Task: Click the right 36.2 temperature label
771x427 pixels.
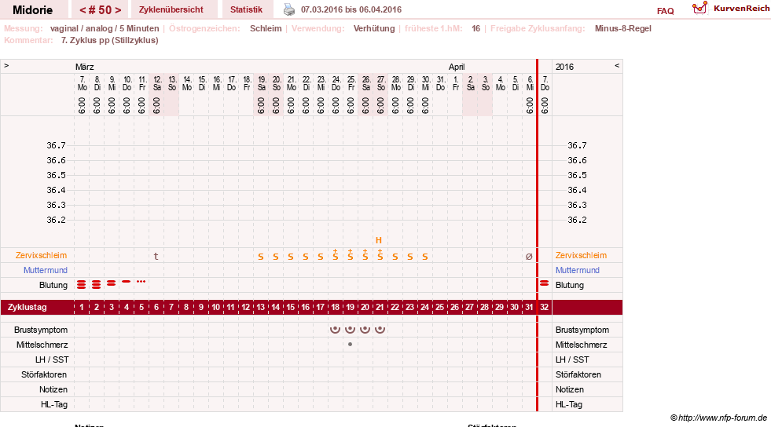Action: pyautogui.click(x=577, y=220)
